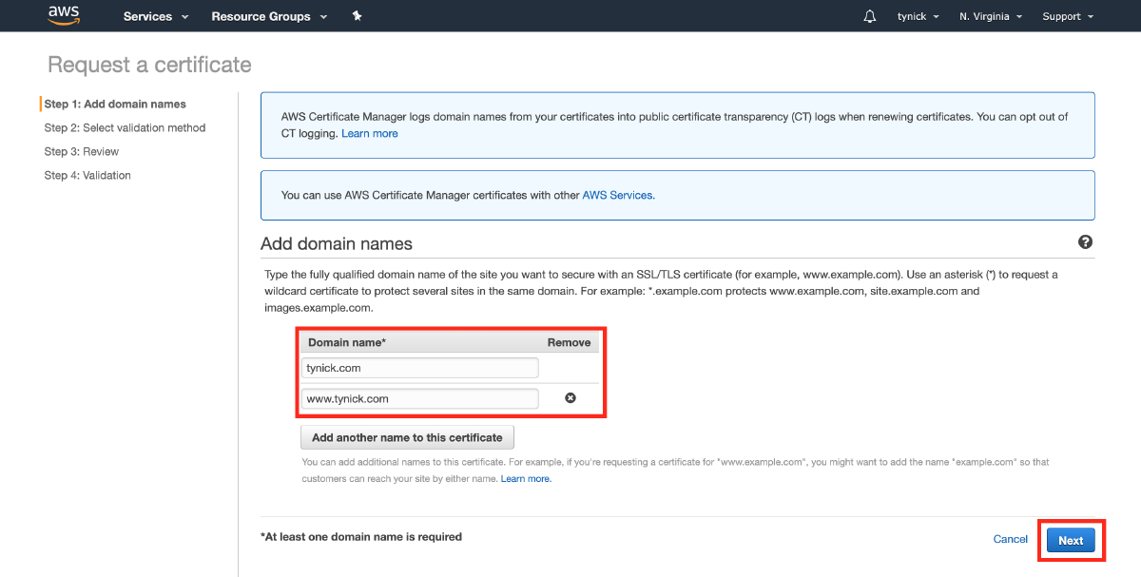The image size is (1141, 577).
Task: Click the Next button
Action: 1071,540
